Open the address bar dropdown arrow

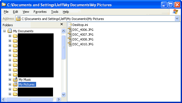tap(177, 19)
